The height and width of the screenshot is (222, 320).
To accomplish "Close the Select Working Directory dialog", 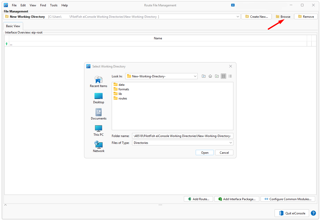I will tap(231, 66).
